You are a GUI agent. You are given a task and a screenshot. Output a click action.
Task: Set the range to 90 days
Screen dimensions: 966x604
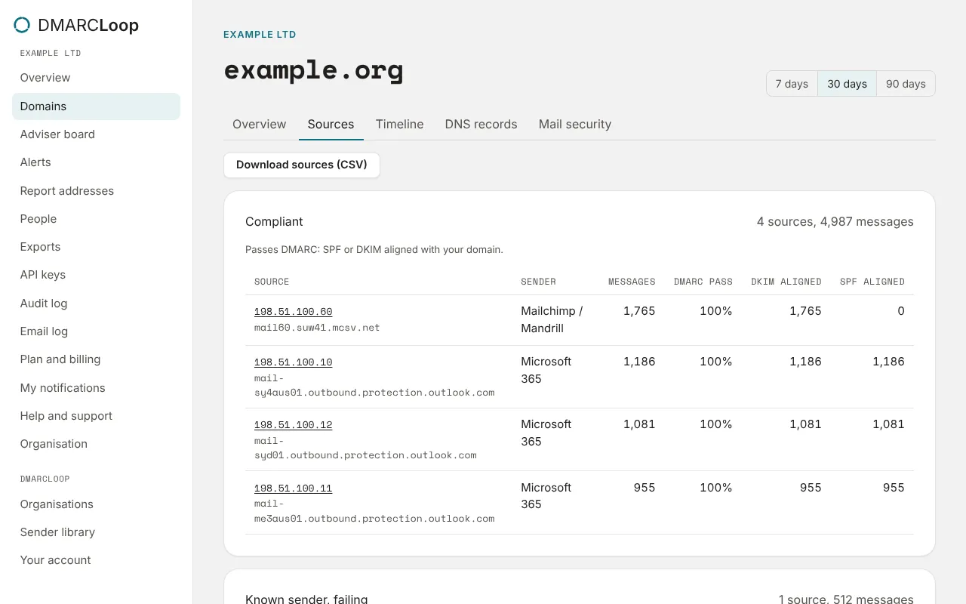(x=906, y=84)
